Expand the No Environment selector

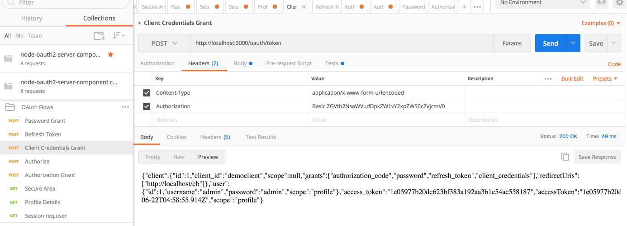542,3
